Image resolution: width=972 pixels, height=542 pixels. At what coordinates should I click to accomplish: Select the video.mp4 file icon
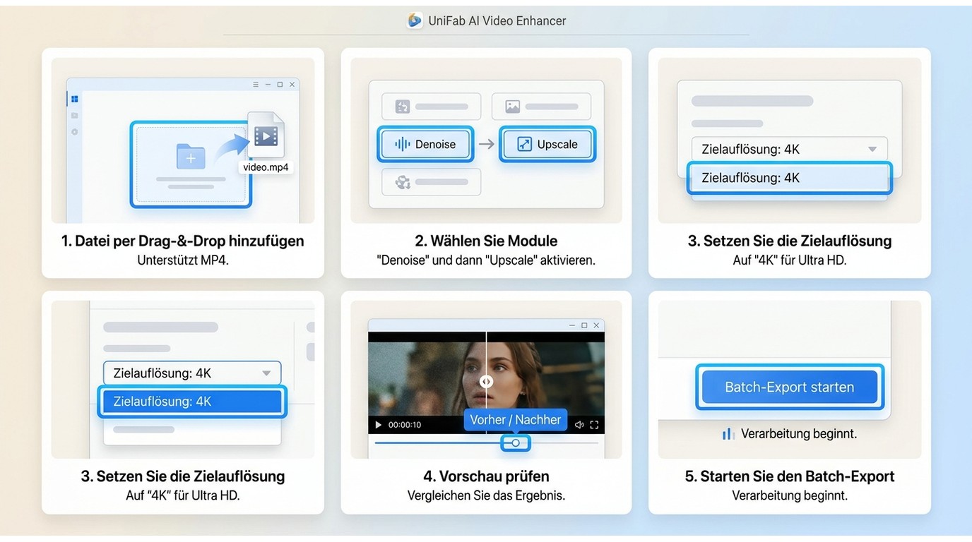tap(266, 135)
